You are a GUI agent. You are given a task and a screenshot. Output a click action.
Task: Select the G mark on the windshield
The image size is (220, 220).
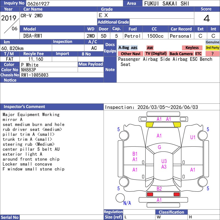click(159, 147)
